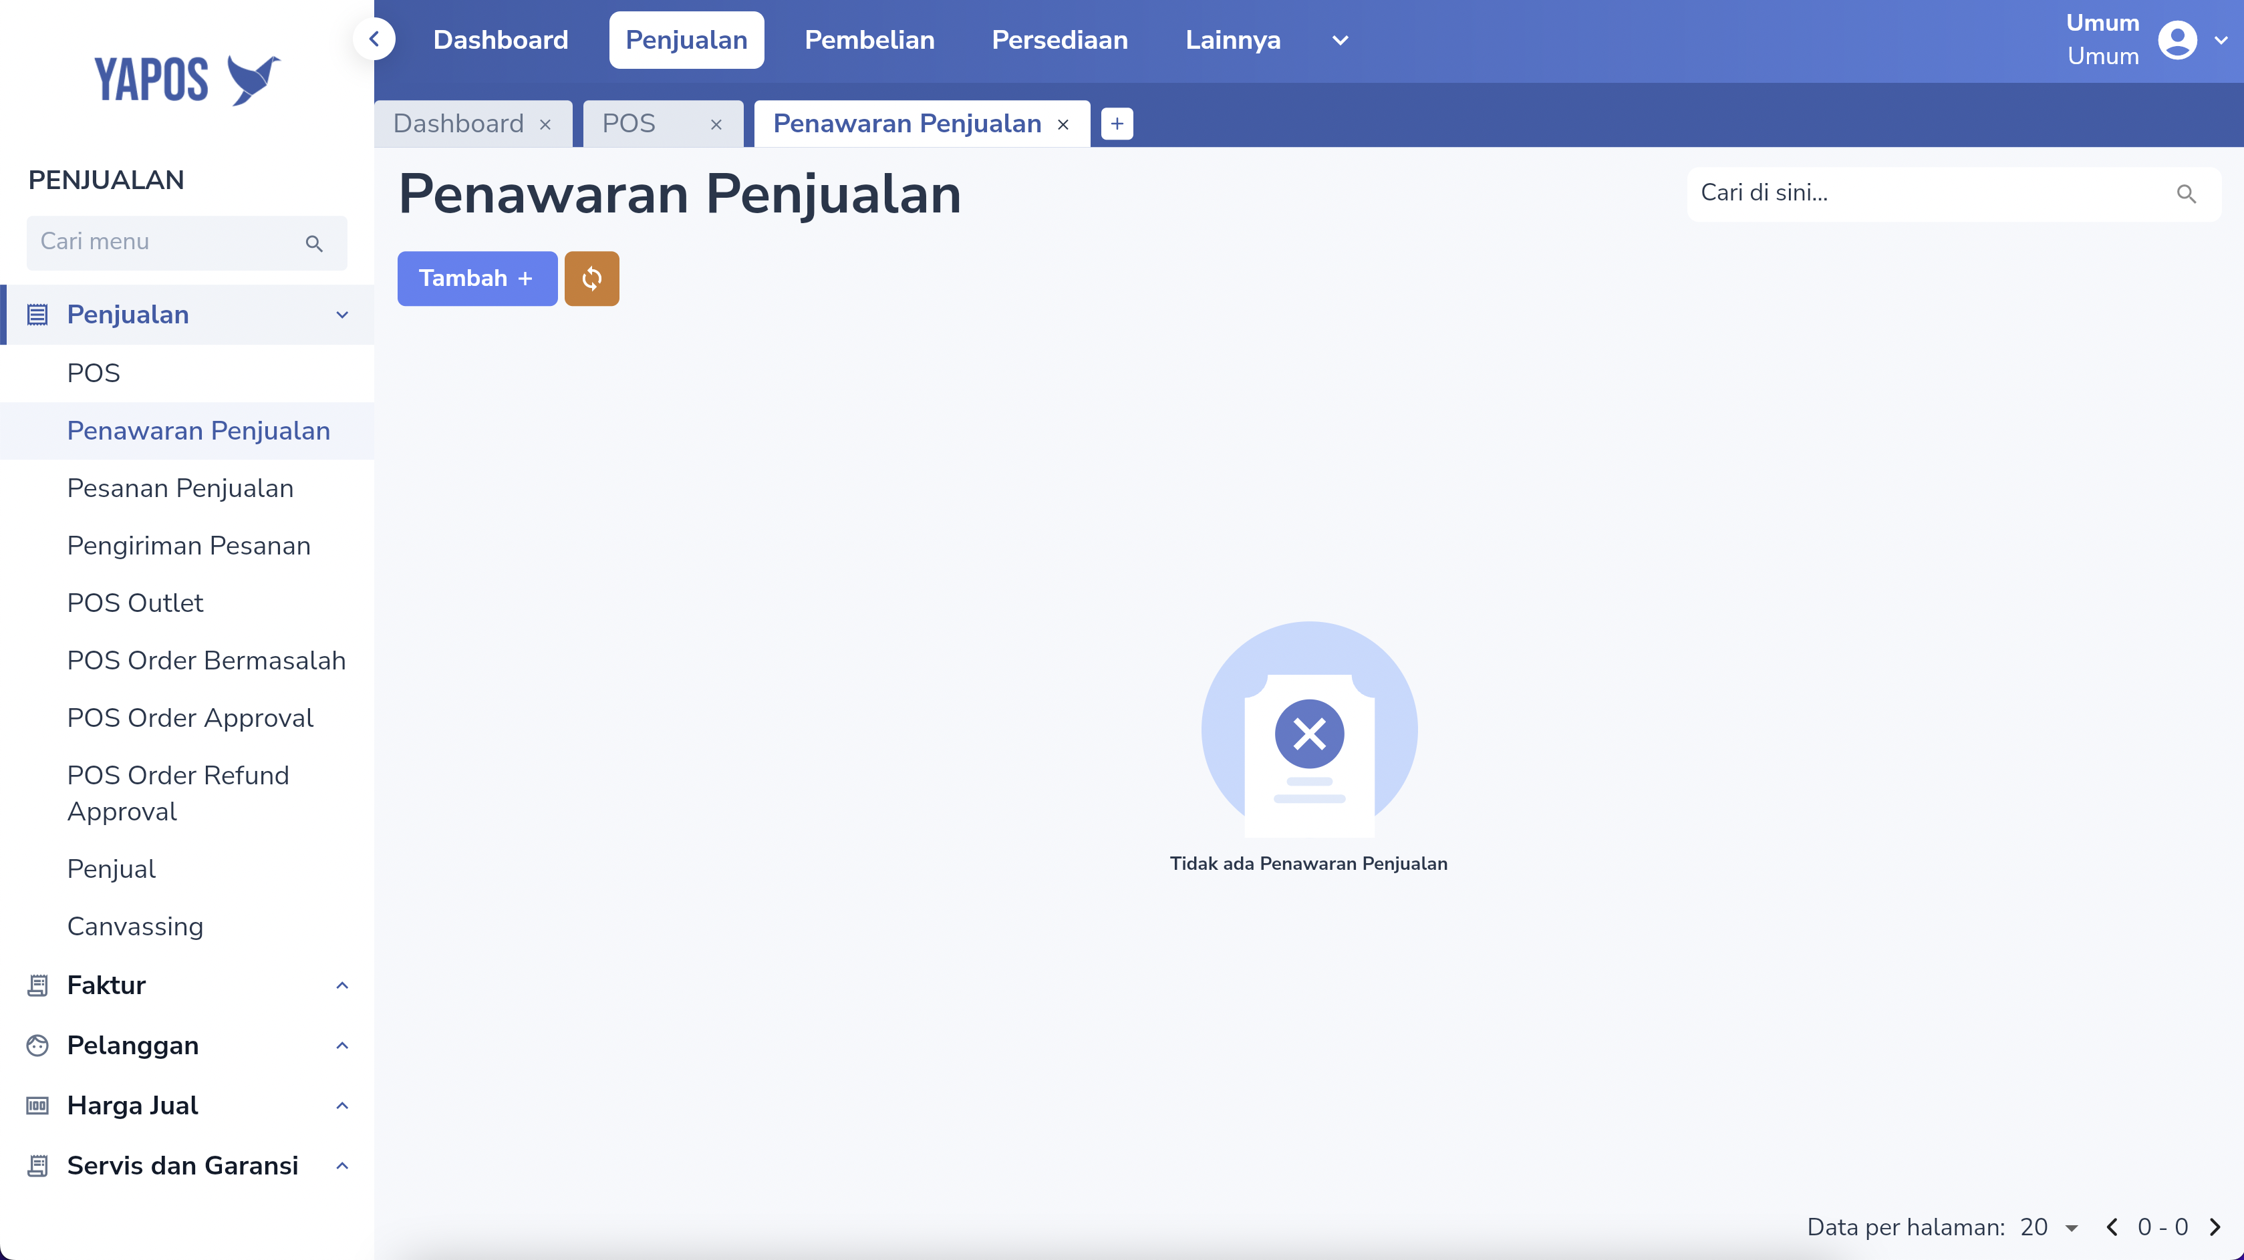Click the refresh icon button
2244x1260 pixels.
pyautogui.click(x=591, y=279)
